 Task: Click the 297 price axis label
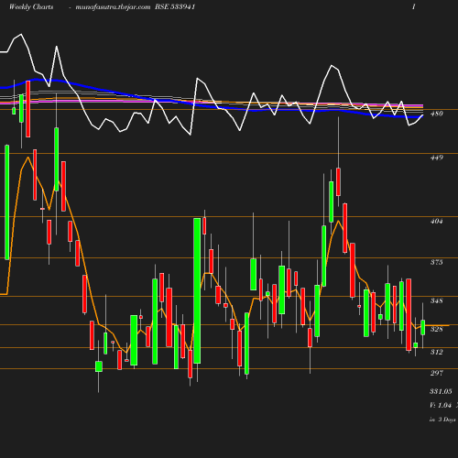[x=436, y=373]
